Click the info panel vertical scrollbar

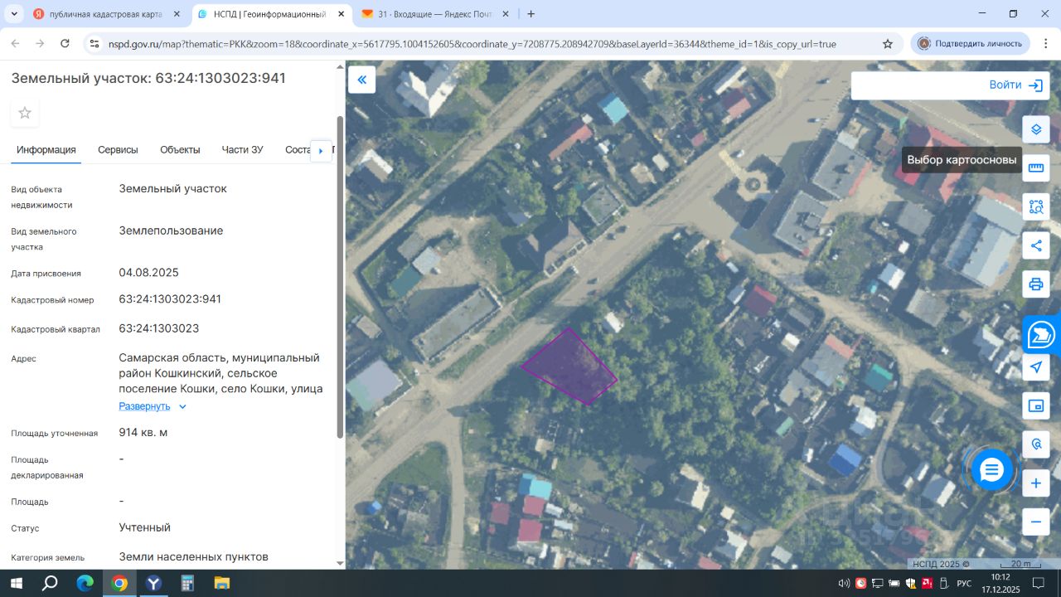pos(339,277)
